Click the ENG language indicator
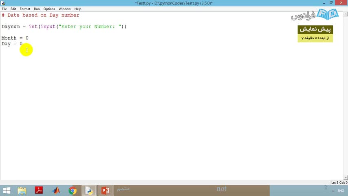 pyautogui.click(x=340, y=191)
